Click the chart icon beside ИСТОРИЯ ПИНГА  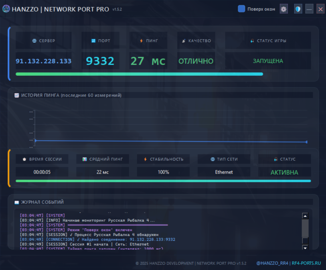[x=17, y=95]
